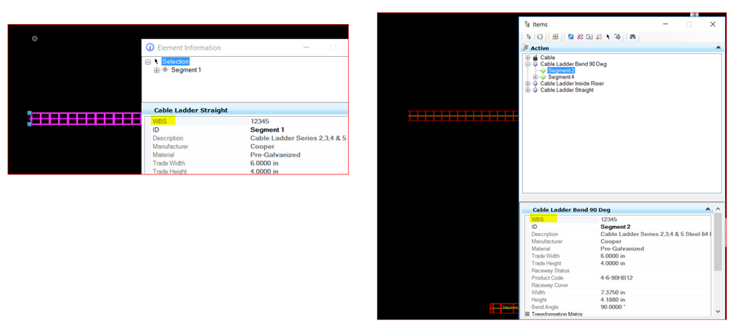733x324 pixels.
Task: Click the sun icon beside Segment 1
Action: coord(165,70)
